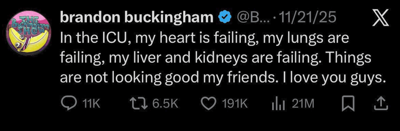Bookmark this tweet

(x=348, y=104)
